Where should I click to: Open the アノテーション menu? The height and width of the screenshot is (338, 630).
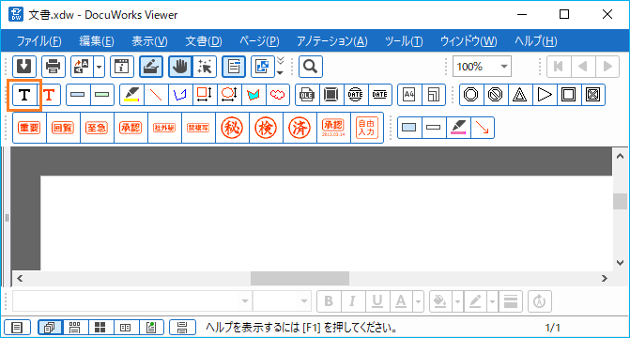click(x=331, y=41)
